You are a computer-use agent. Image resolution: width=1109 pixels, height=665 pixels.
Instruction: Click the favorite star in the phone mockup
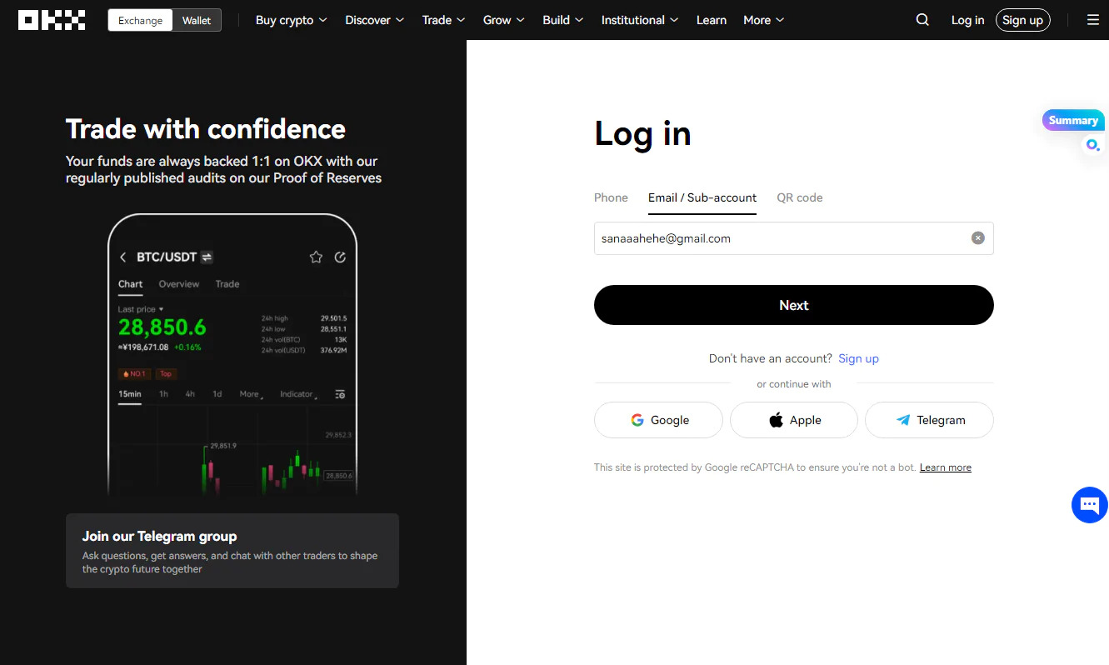pos(316,257)
